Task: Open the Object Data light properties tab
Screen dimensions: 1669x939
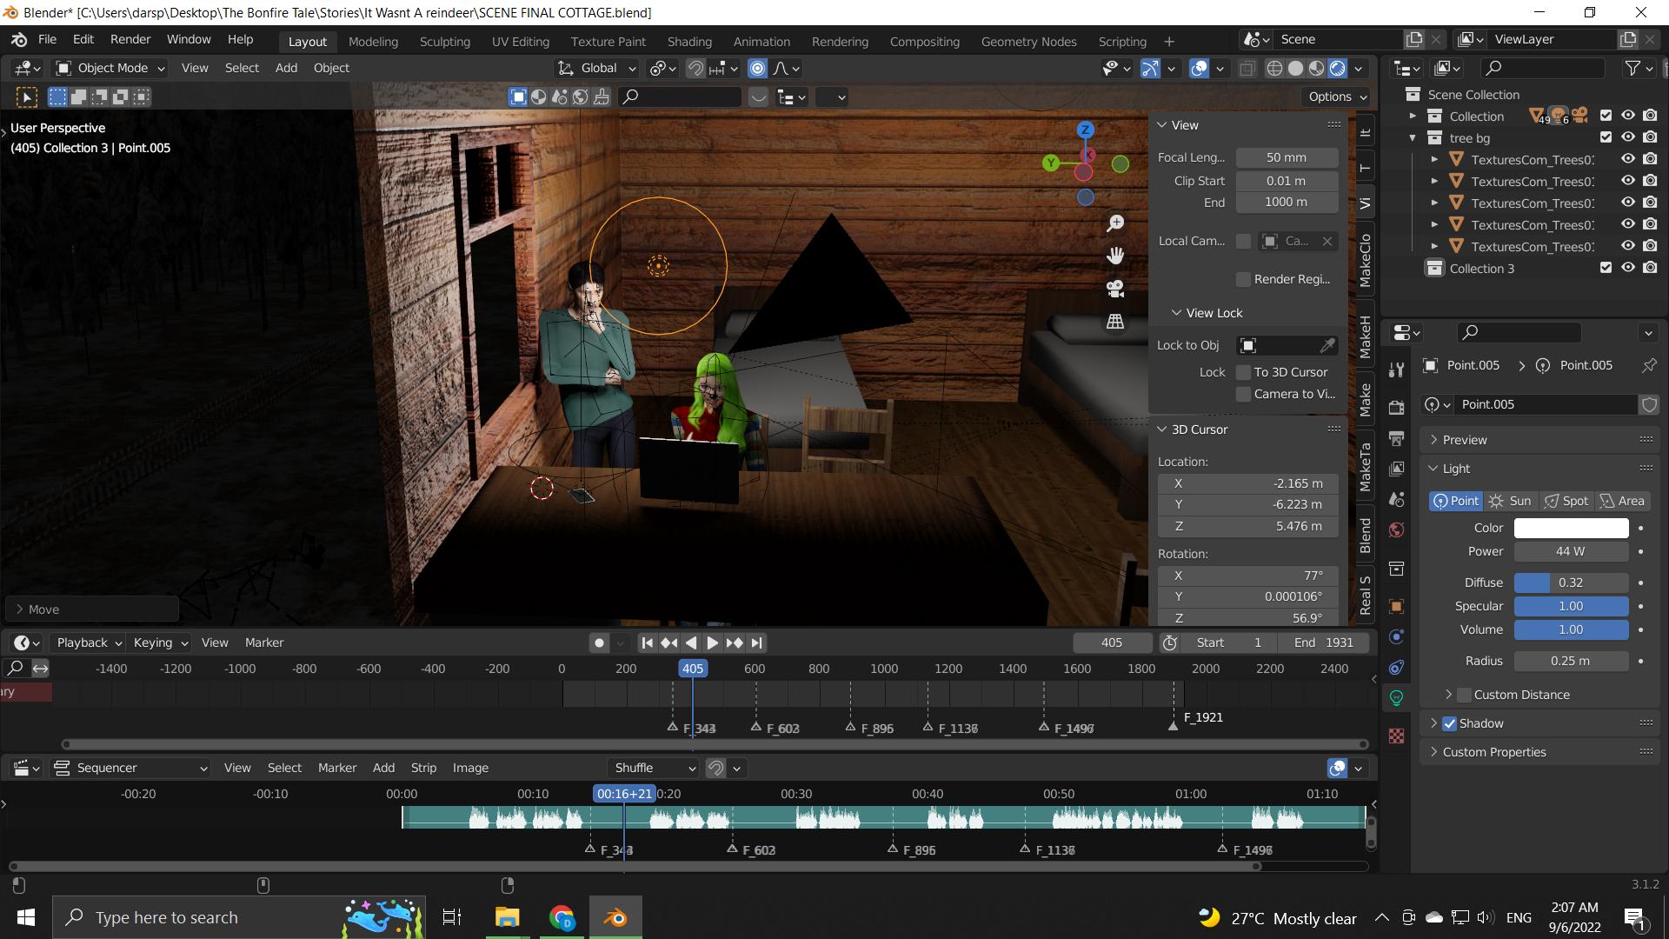Action: 1396,698
